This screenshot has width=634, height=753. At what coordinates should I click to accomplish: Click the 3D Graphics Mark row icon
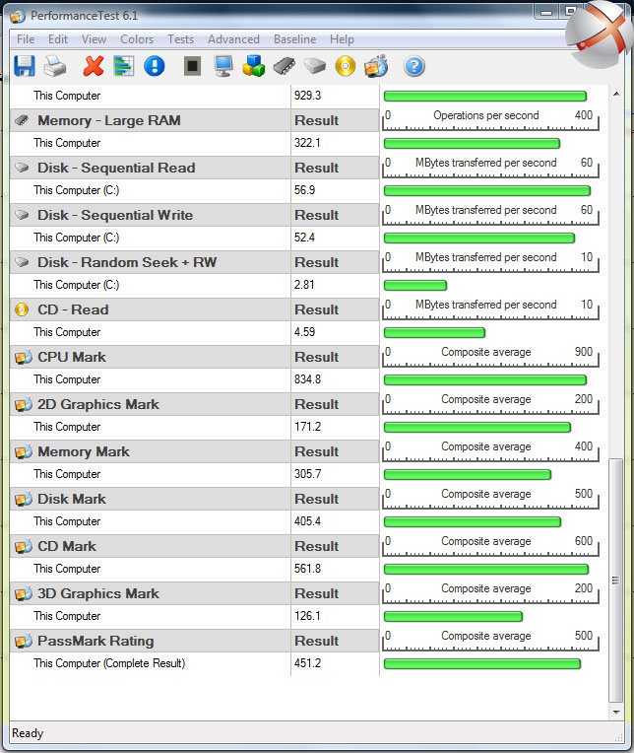[23, 593]
